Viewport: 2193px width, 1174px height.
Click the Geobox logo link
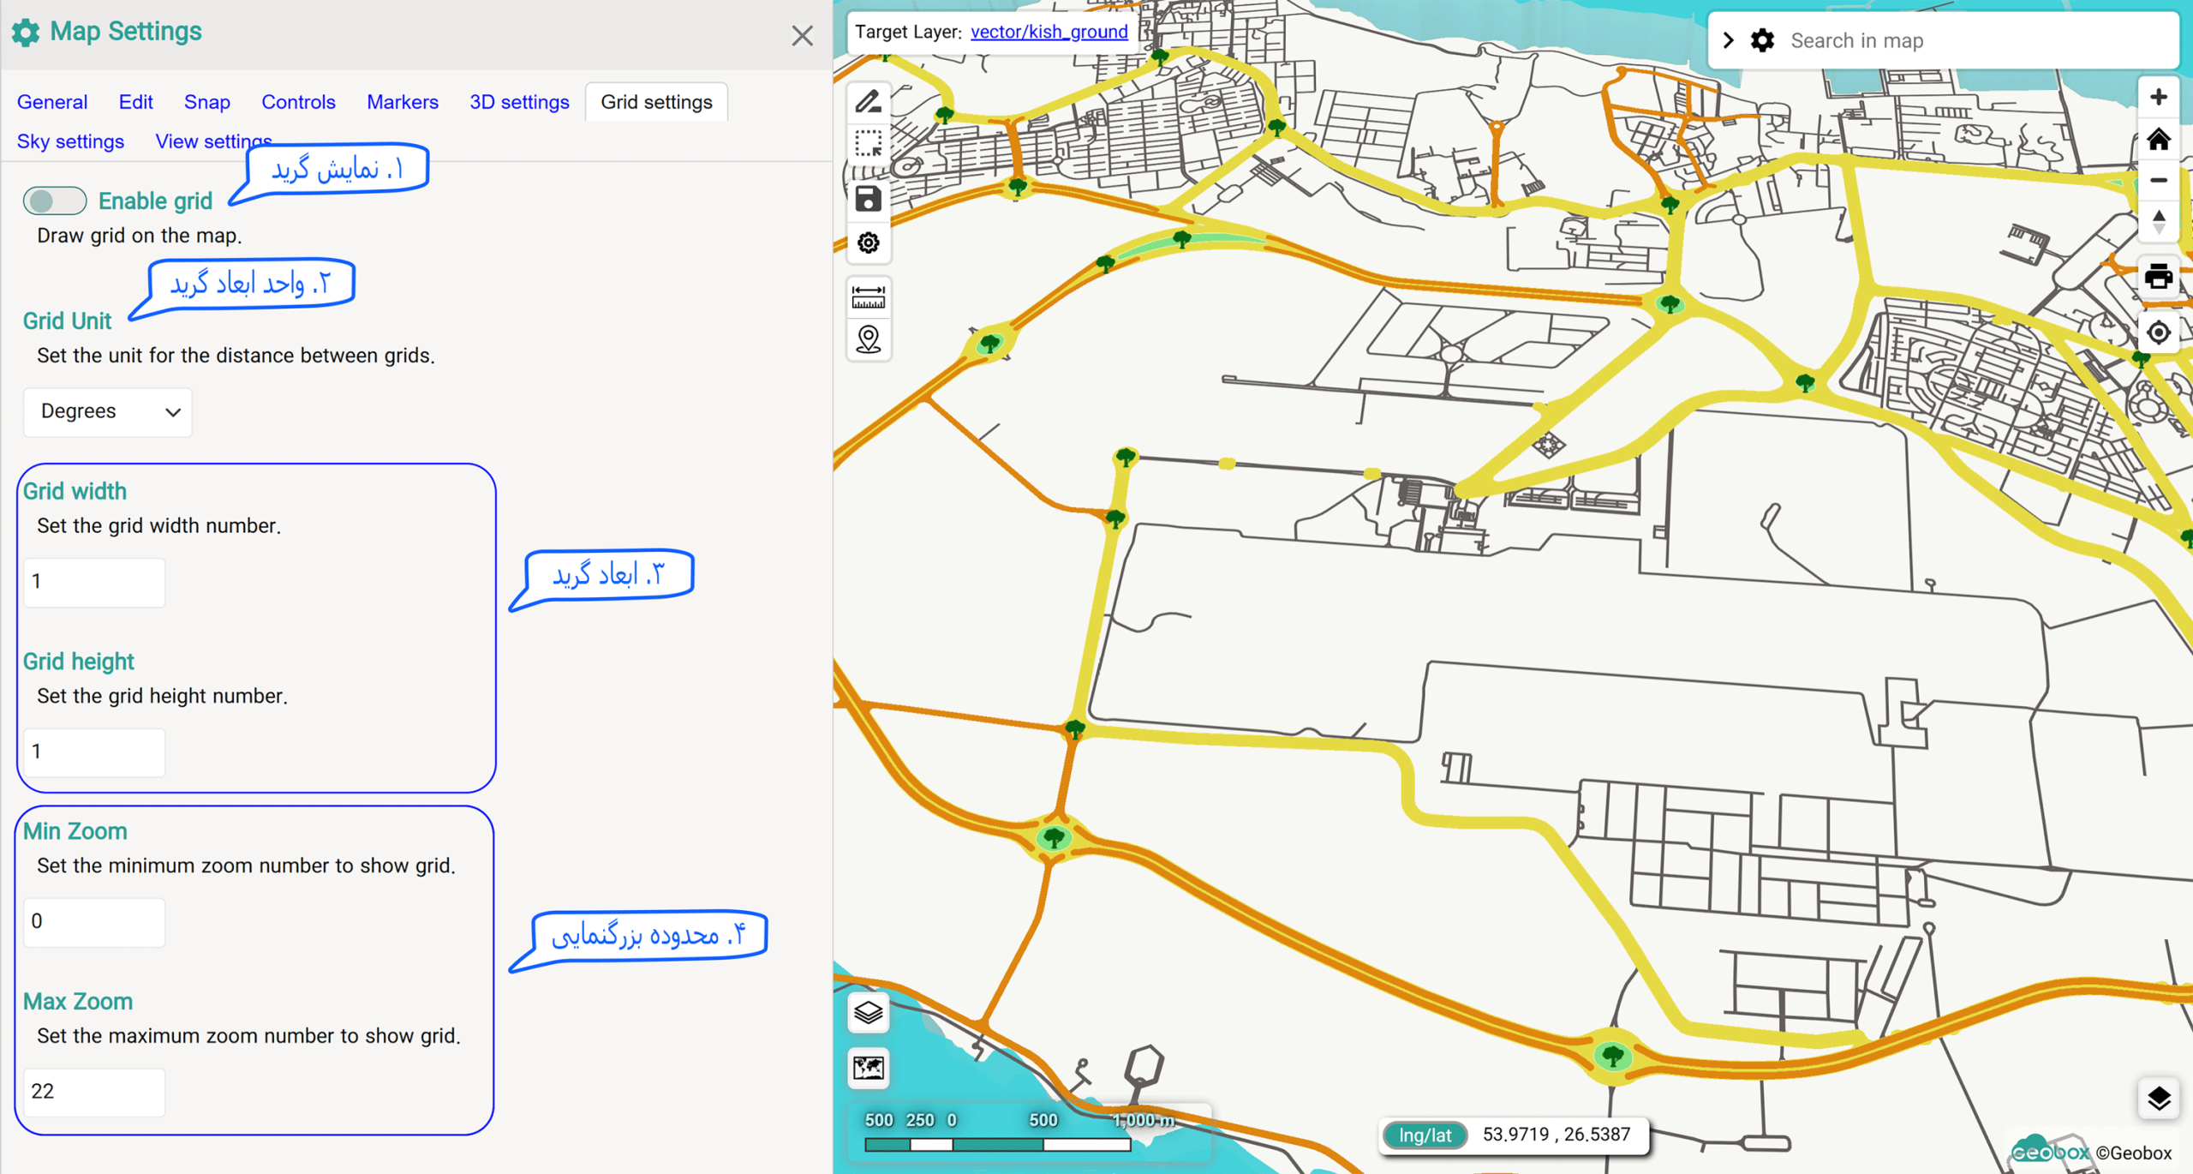[2049, 1151]
